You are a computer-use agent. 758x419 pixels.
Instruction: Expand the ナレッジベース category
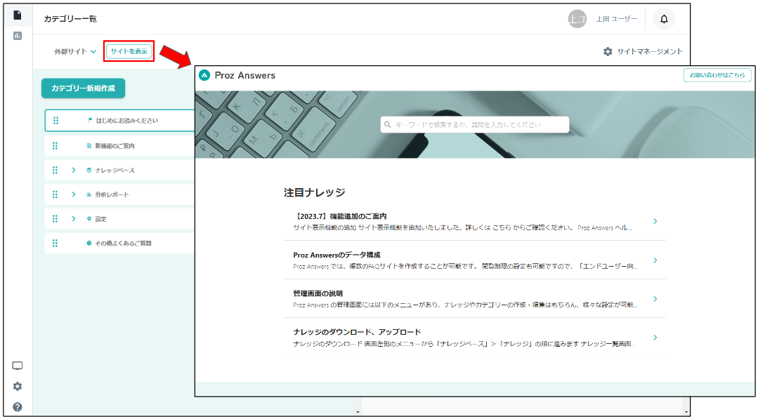coord(74,171)
